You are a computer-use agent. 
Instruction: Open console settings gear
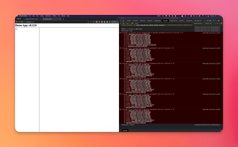pos(221,23)
